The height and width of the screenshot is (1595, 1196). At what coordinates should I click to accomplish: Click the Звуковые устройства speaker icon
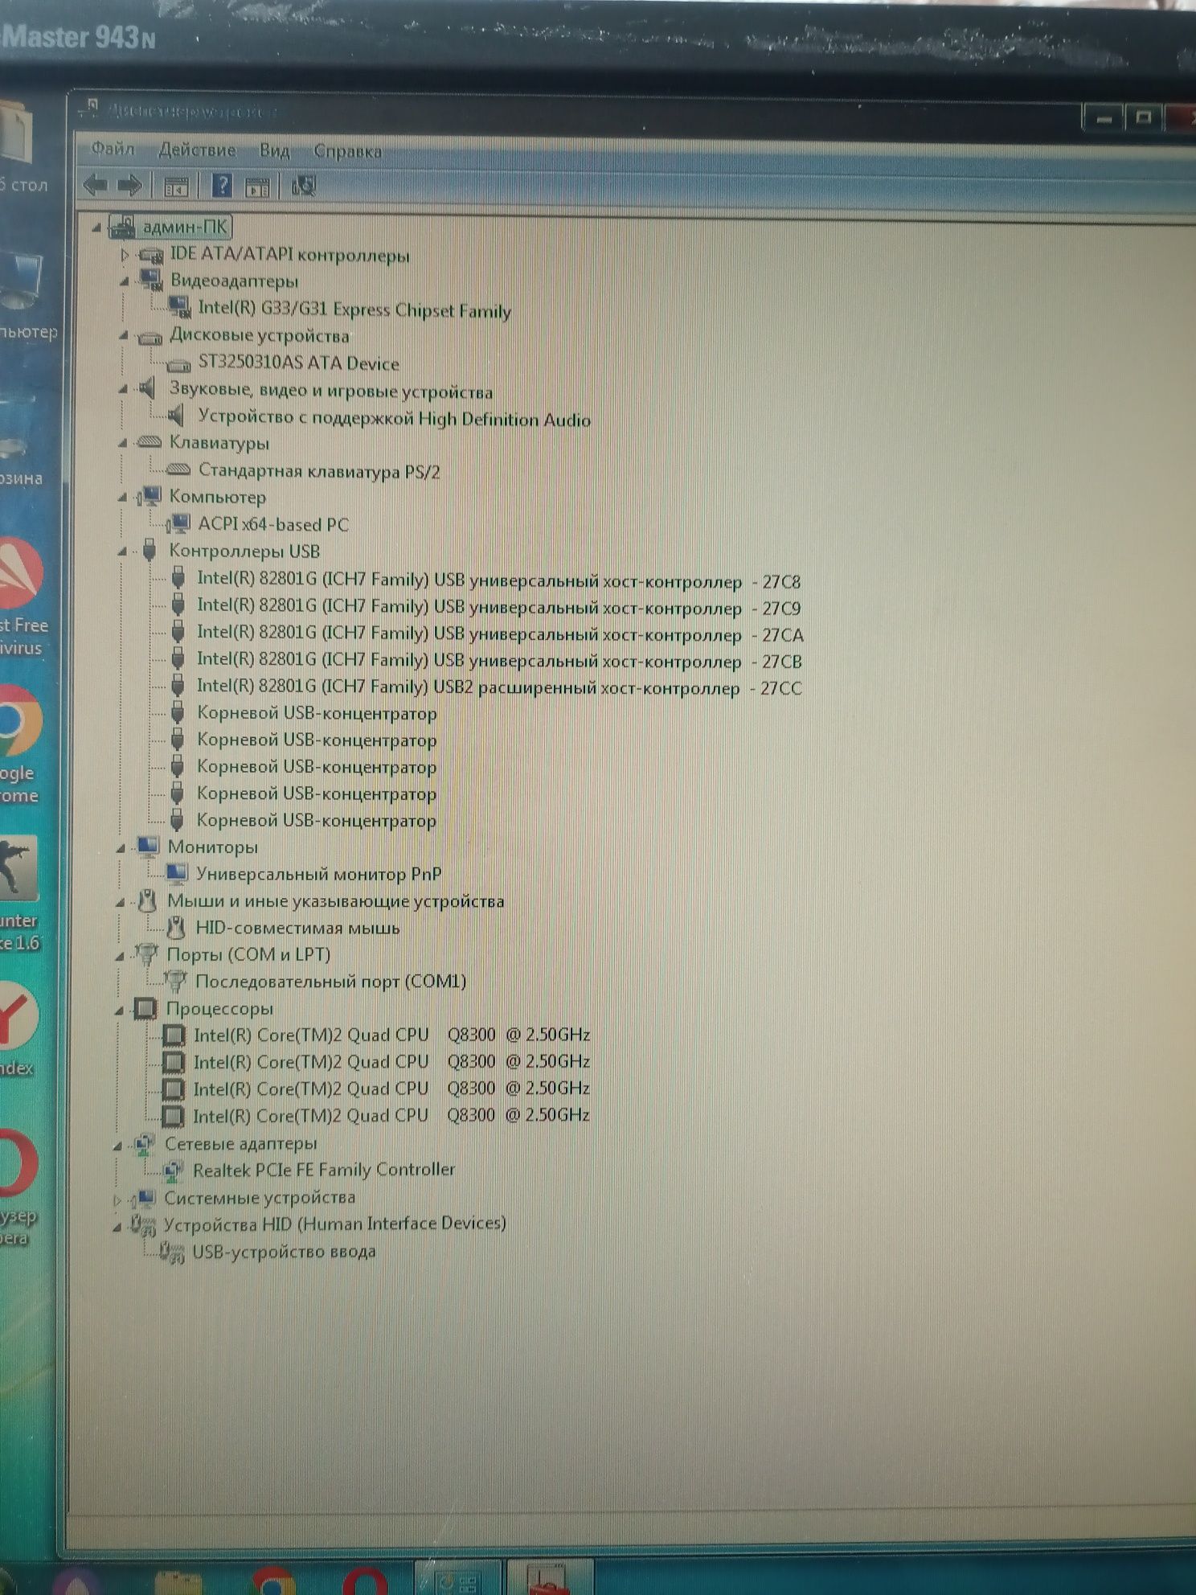tap(148, 390)
